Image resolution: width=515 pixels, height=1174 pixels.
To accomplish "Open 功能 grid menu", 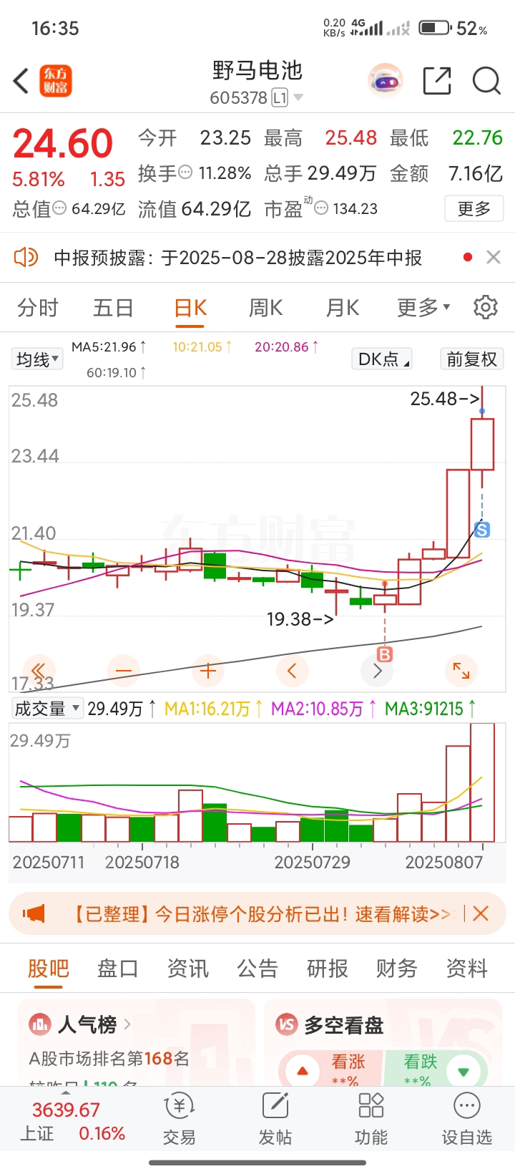I will pos(371,1119).
